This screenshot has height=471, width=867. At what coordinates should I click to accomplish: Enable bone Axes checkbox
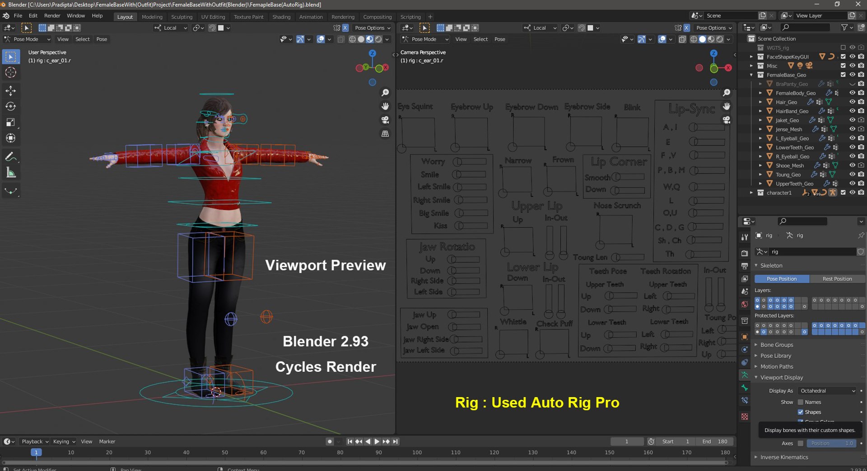click(801, 444)
